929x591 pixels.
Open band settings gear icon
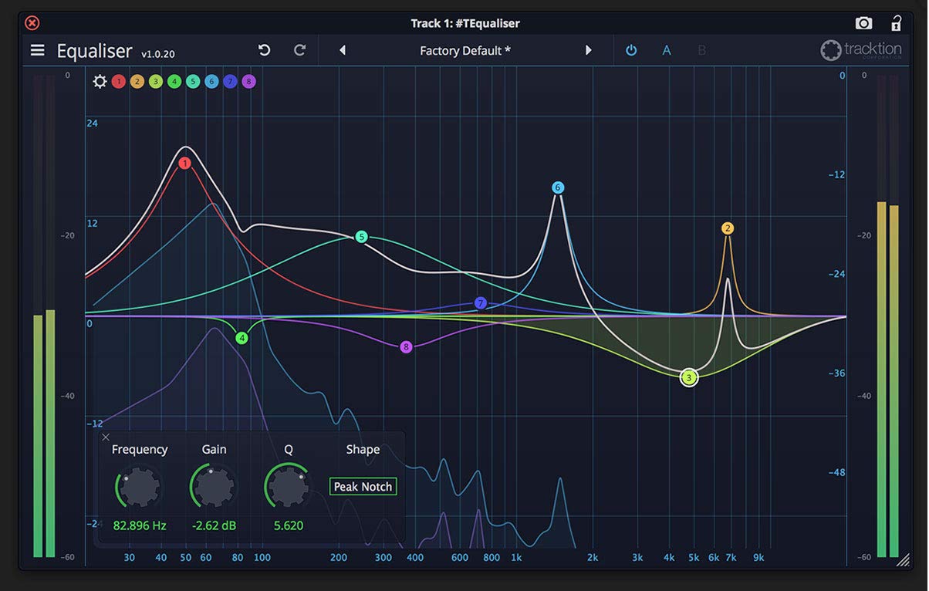100,81
